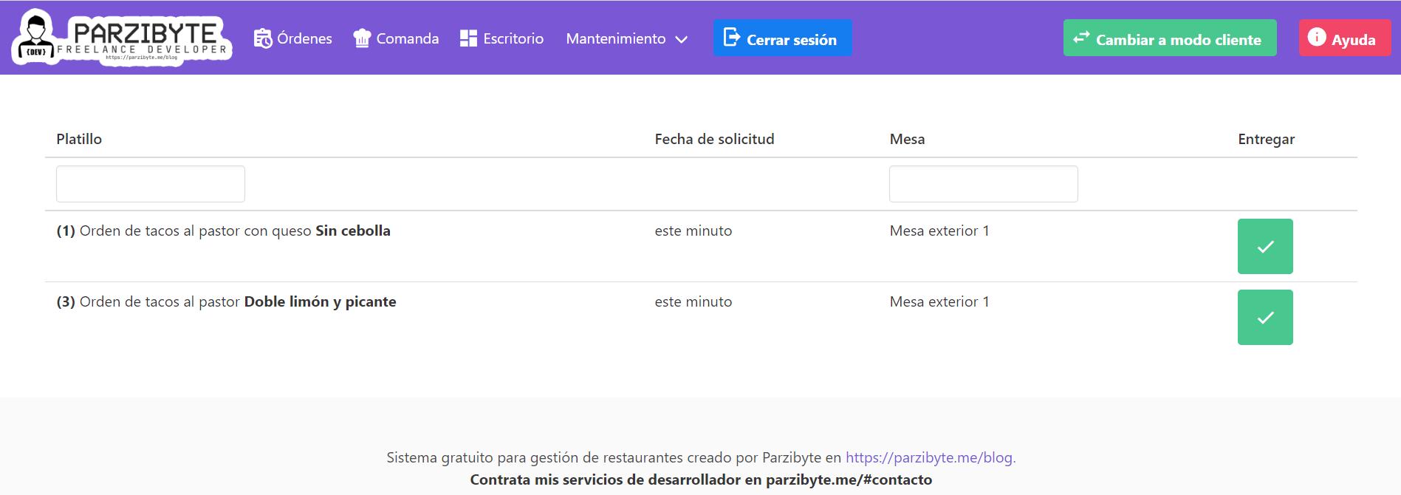The image size is (1401, 495).
Task: Click the logout icon in Cerrar sesión
Action: tap(731, 38)
